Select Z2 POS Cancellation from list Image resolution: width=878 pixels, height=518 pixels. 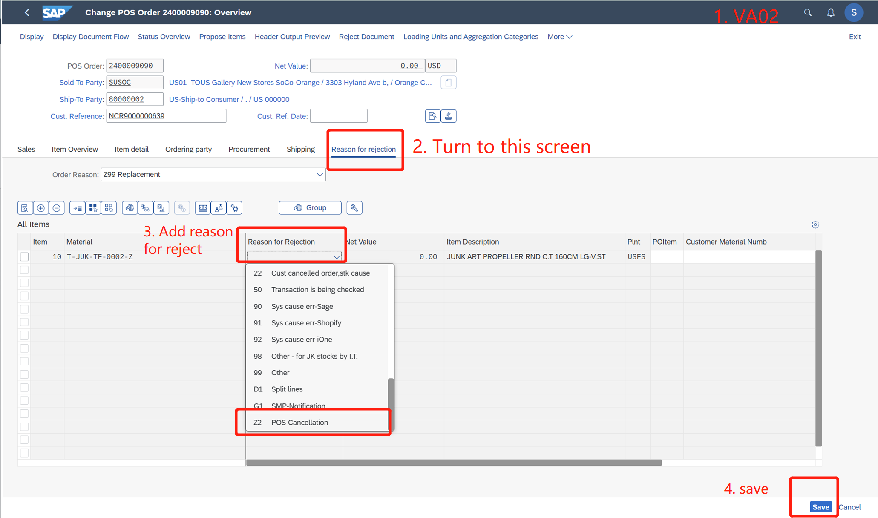point(299,423)
